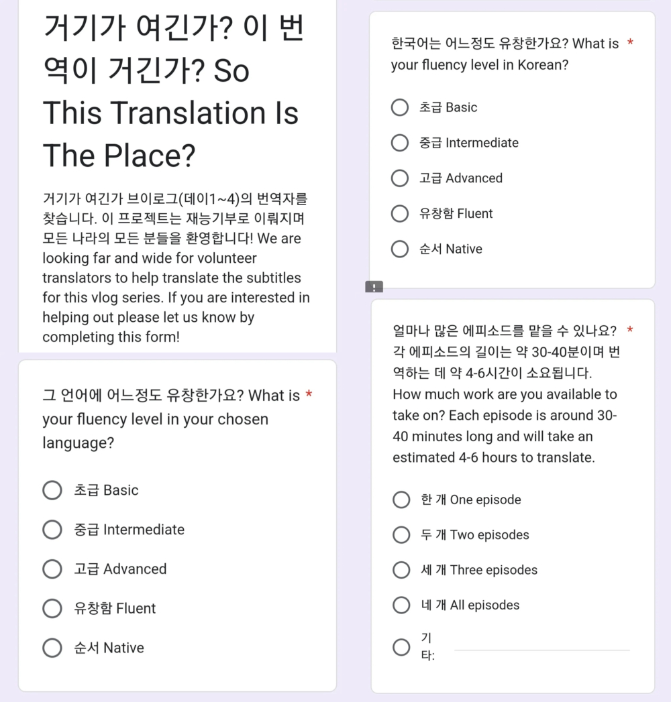Select 순서 Native for chosen language fluency
This screenshot has height=702, width=671.
tap(52, 648)
